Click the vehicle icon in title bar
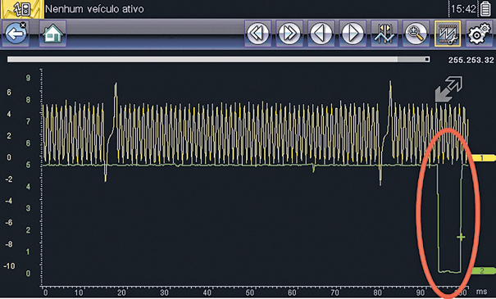Screen dimensions: 496x299 point(22,9)
